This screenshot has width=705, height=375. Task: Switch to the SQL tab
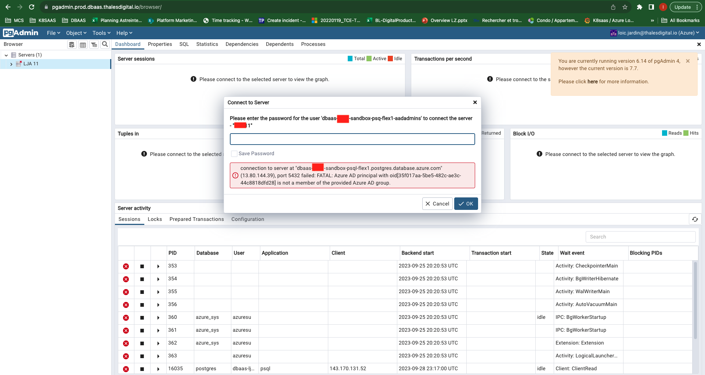[x=184, y=44]
